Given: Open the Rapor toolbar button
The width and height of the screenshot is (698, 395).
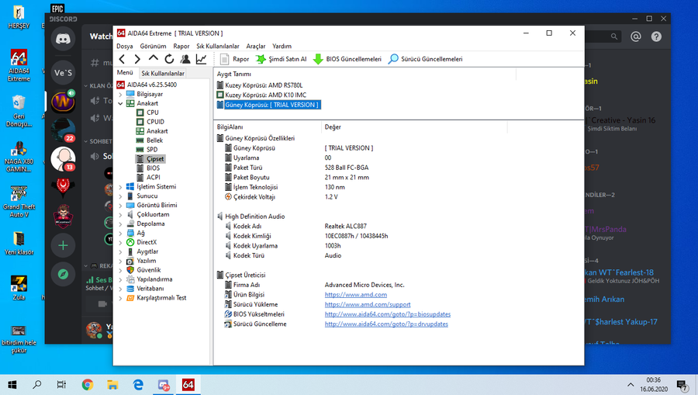Looking at the screenshot, I should click(234, 59).
